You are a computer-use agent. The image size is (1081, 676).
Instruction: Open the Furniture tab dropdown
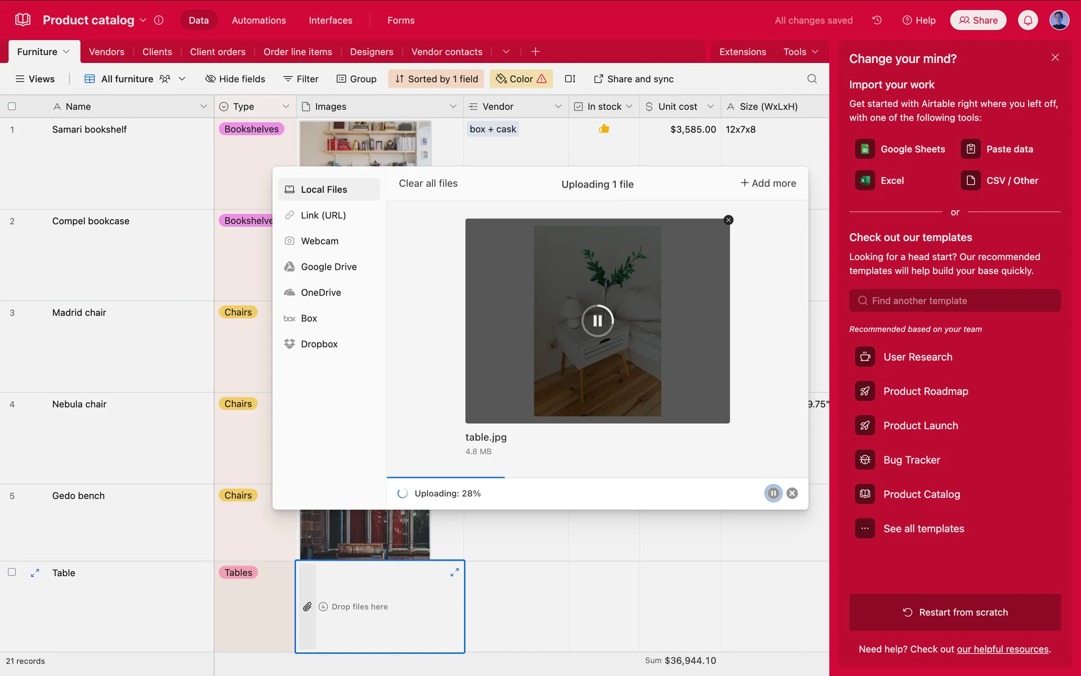(x=66, y=52)
